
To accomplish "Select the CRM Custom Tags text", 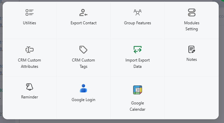I will point(83,63).
